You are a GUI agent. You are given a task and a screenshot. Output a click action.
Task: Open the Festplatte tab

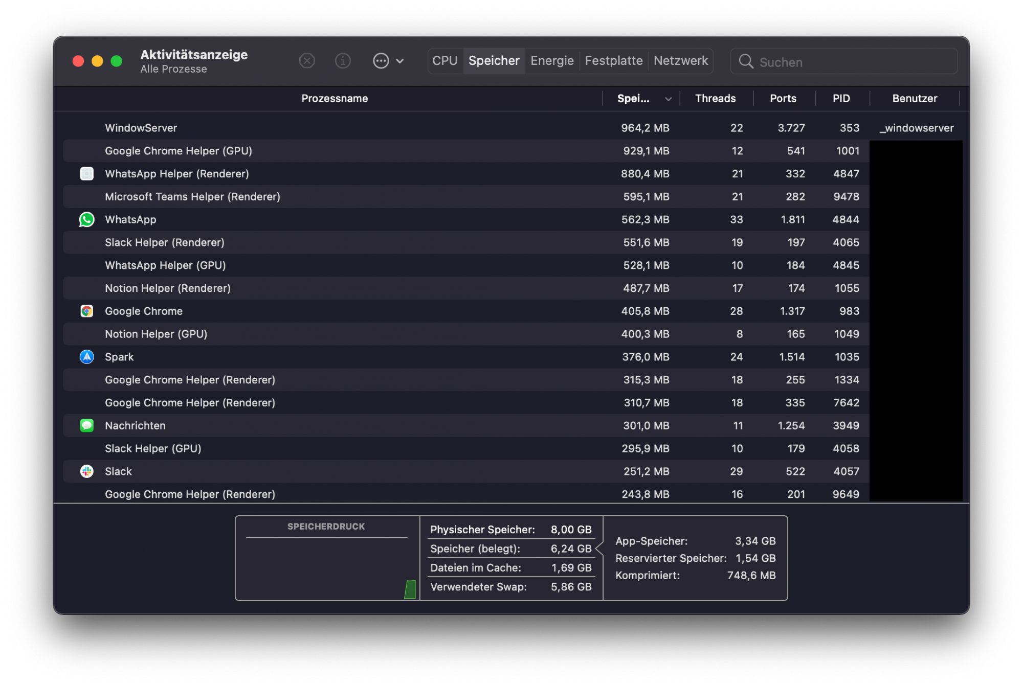(x=613, y=61)
